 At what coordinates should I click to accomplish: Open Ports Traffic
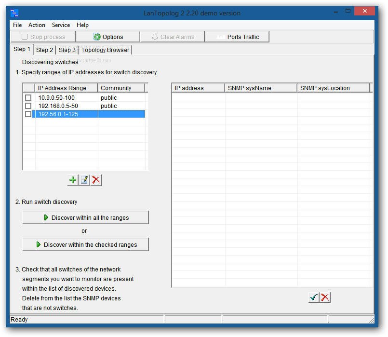coord(237,37)
